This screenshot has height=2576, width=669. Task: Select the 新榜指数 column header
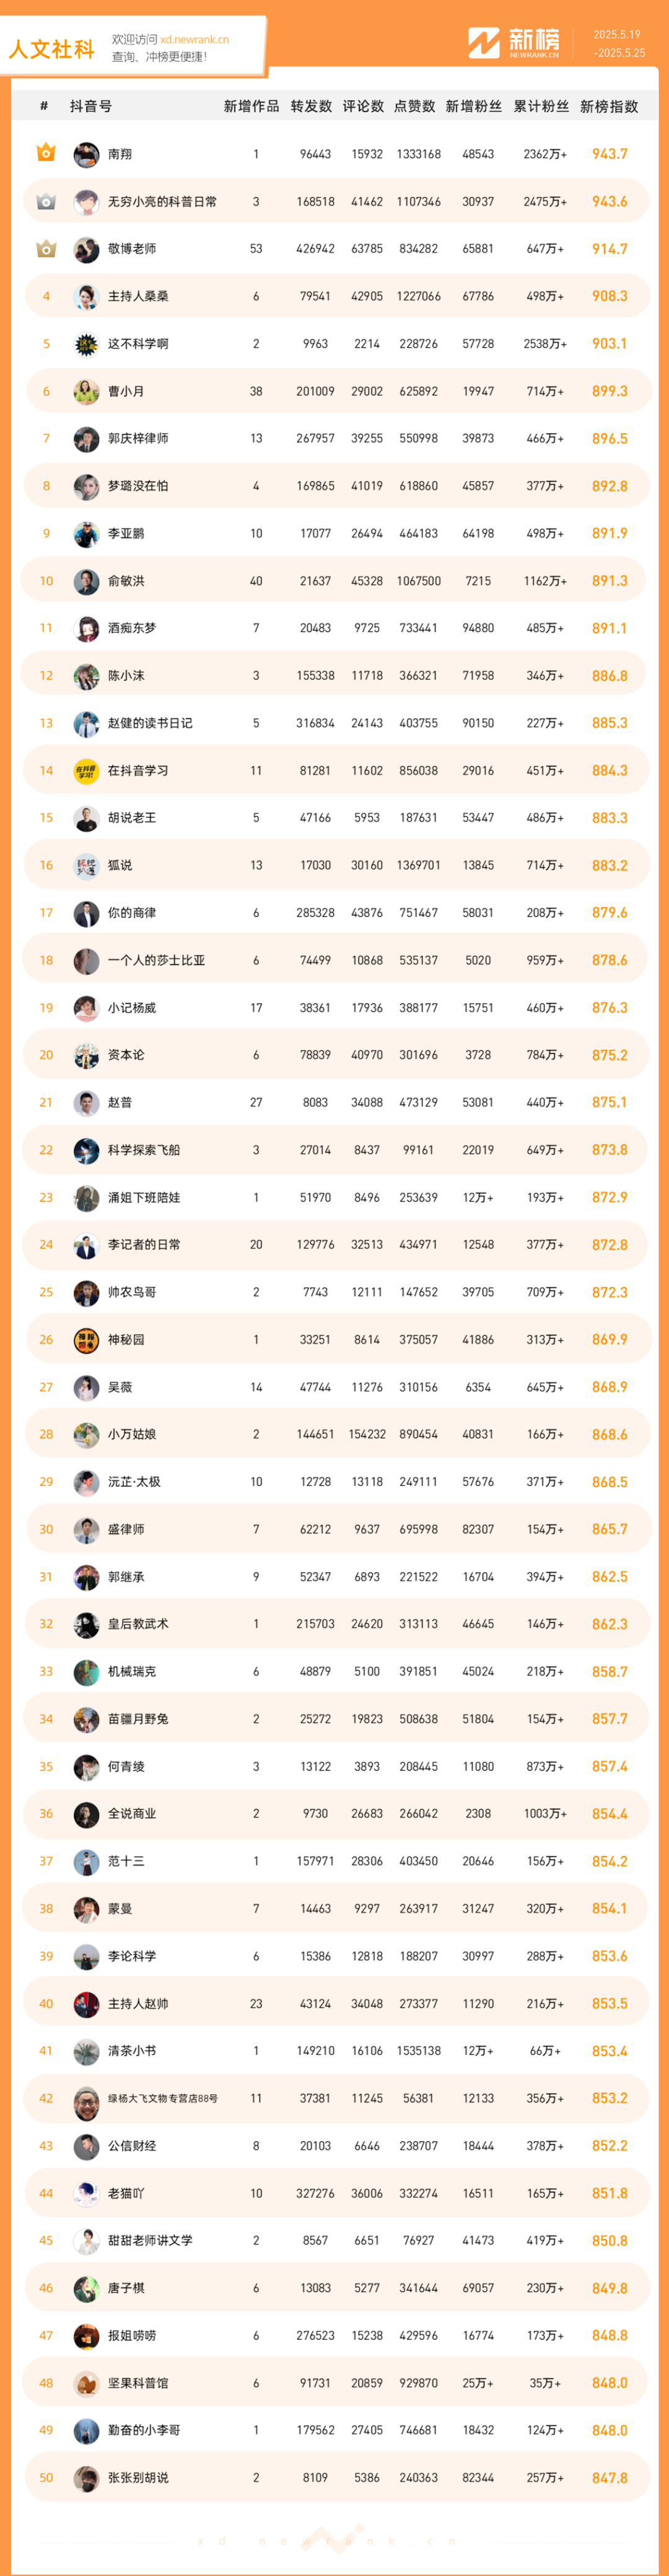[x=609, y=106]
